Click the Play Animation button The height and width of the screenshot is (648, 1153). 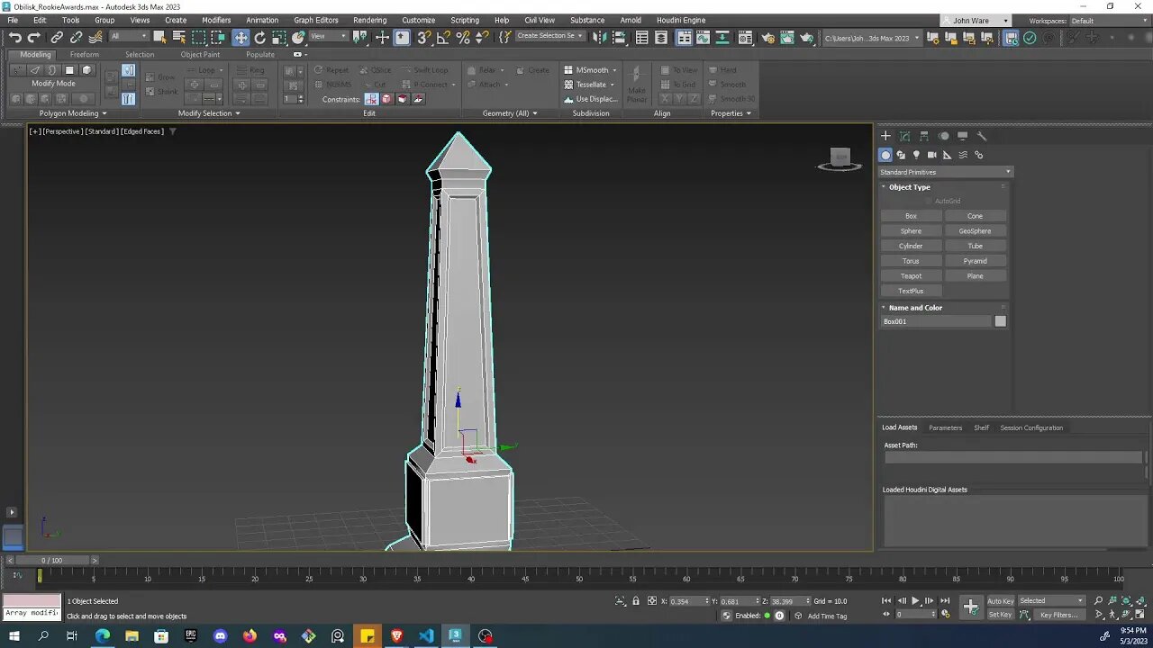pos(915,600)
